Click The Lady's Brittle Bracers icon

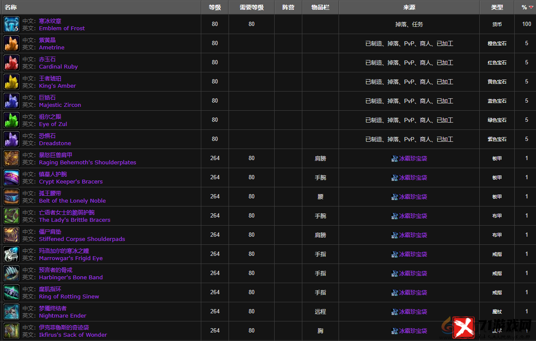click(x=12, y=216)
